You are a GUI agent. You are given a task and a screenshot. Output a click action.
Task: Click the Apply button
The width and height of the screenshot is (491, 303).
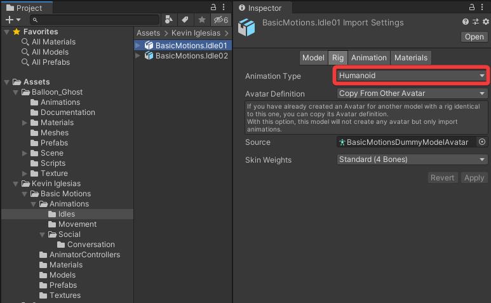(x=474, y=178)
